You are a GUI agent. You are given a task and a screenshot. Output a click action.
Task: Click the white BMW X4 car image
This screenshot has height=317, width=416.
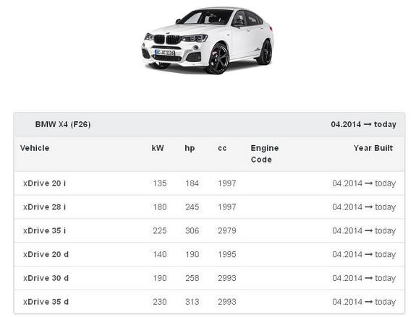tap(207, 40)
